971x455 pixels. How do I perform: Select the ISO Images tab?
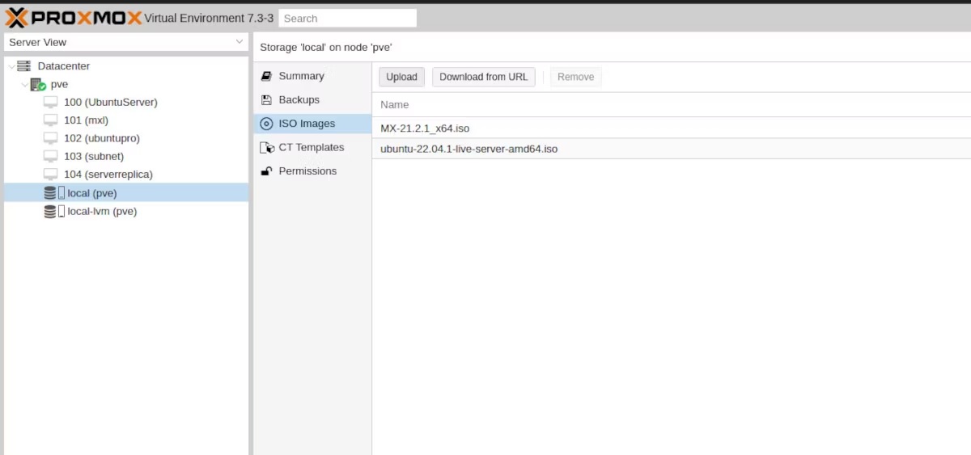(312, 124)
